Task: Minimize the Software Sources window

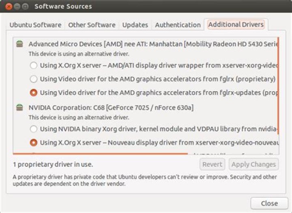Action: 17,6
